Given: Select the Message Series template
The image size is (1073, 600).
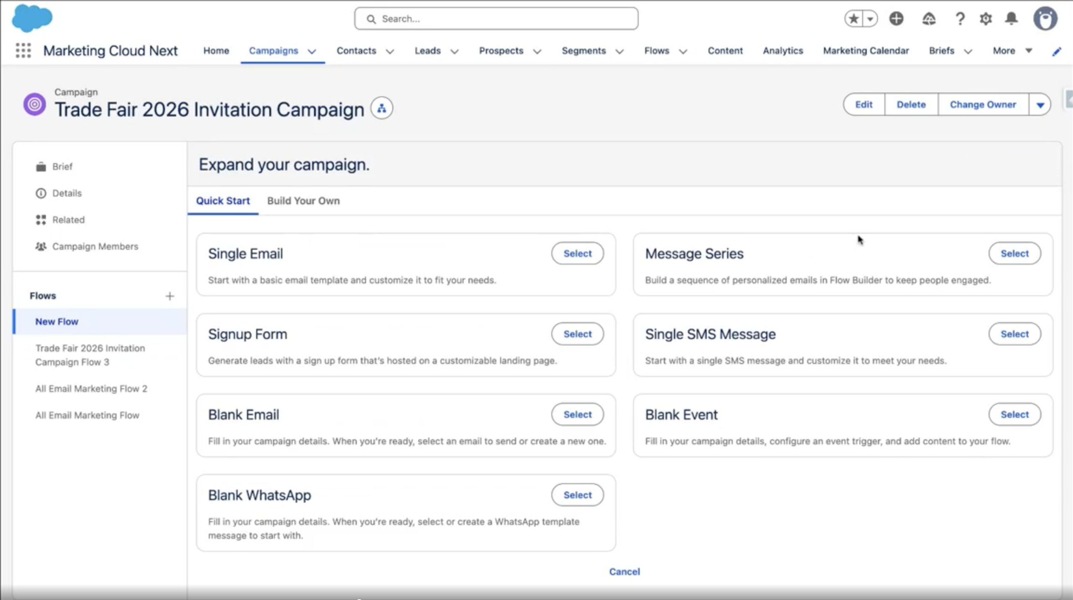Looking at the screenshot, I should 1014,253.
